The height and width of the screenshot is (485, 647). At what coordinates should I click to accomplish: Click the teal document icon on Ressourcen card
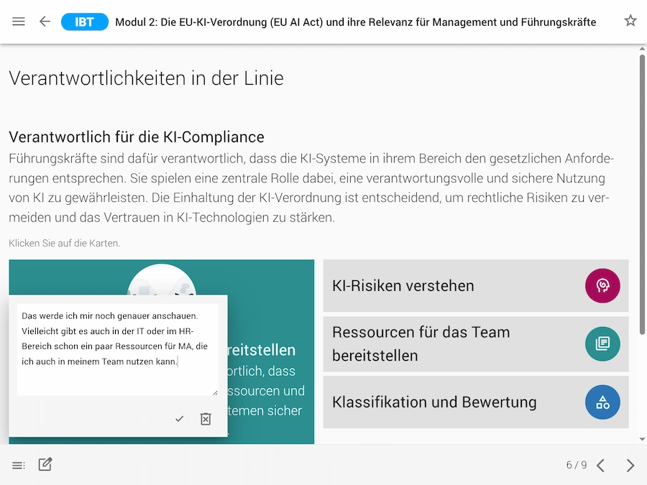pos(602,344)
